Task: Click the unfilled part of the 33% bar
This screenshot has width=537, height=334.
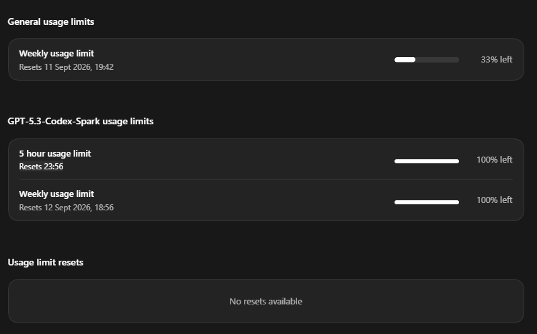Action: tap(438, 60)
